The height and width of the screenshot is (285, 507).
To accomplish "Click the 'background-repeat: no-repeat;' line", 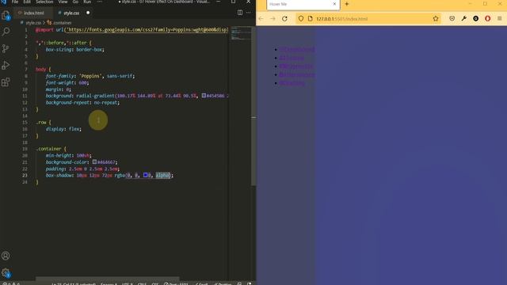I will click(82, 102).
